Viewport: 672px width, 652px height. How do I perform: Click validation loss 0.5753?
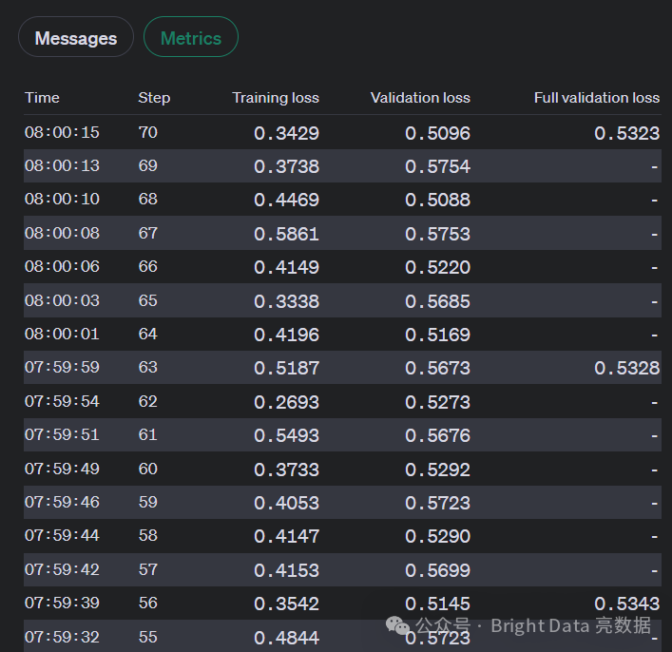pos(437,234)
